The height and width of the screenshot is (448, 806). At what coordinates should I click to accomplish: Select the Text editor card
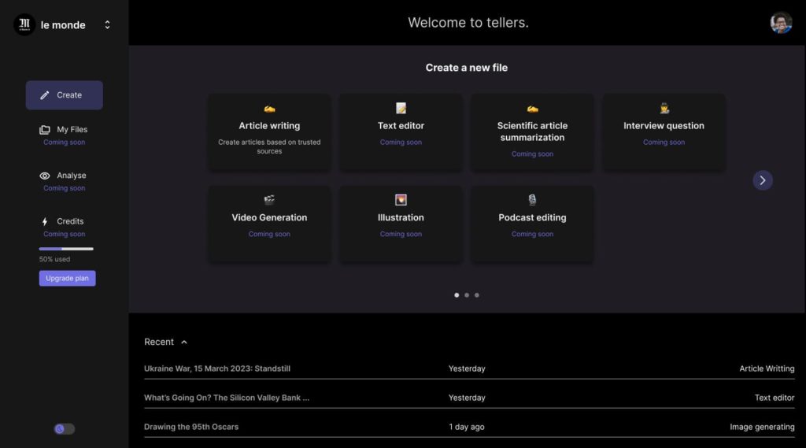pyautogui.click(x=401, y=132)
